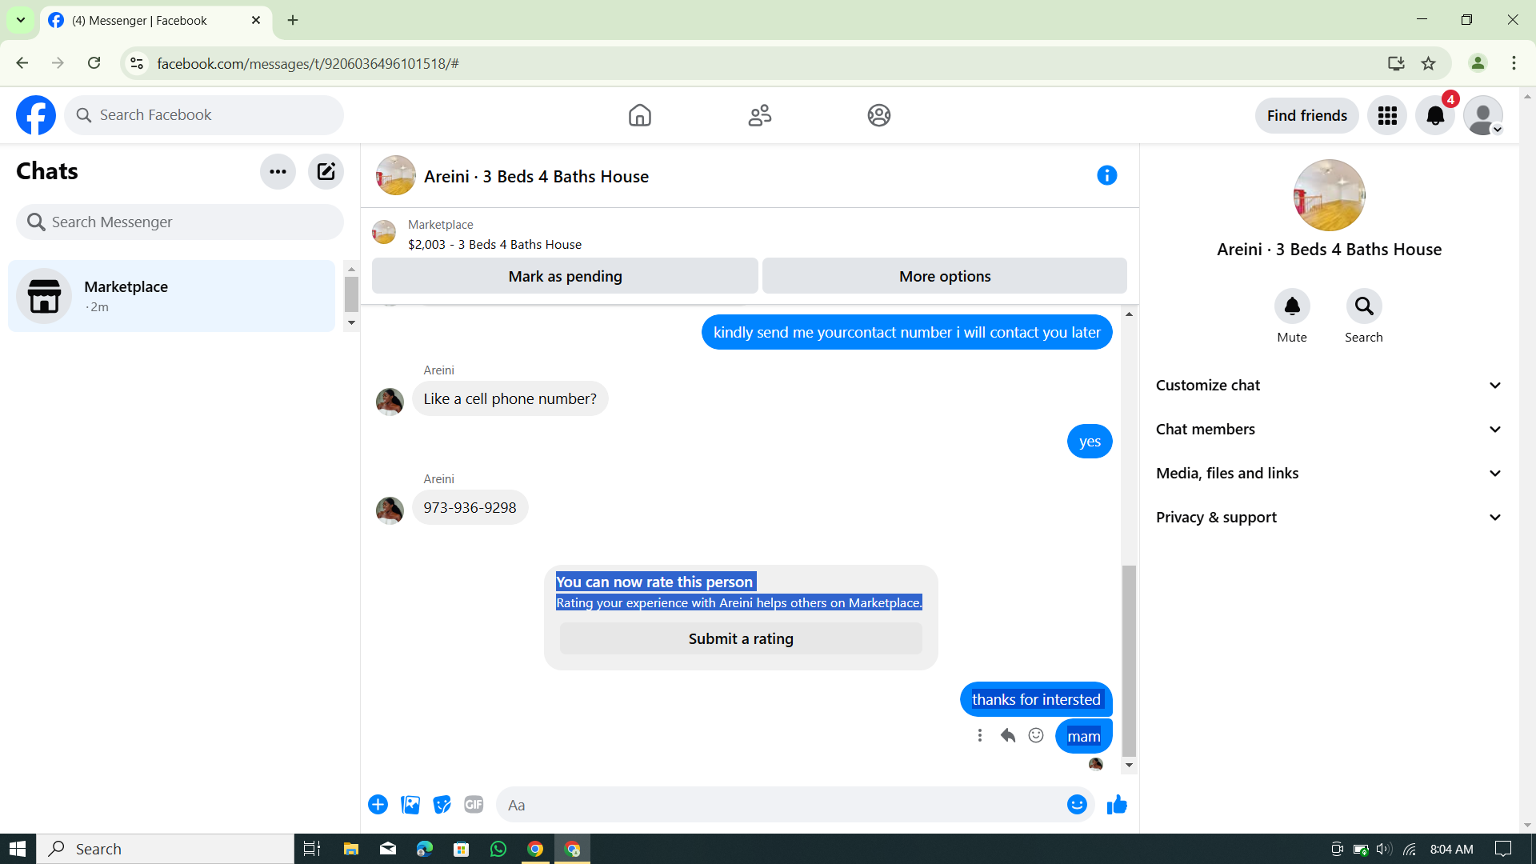Click the phone number message 973-936-9298
The image size is (1536, 864).
470,507
